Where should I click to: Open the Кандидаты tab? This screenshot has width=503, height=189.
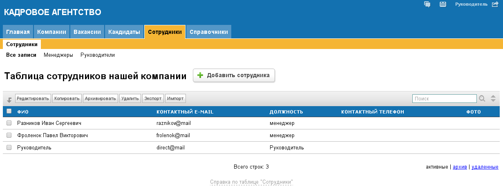pos(124,32)
